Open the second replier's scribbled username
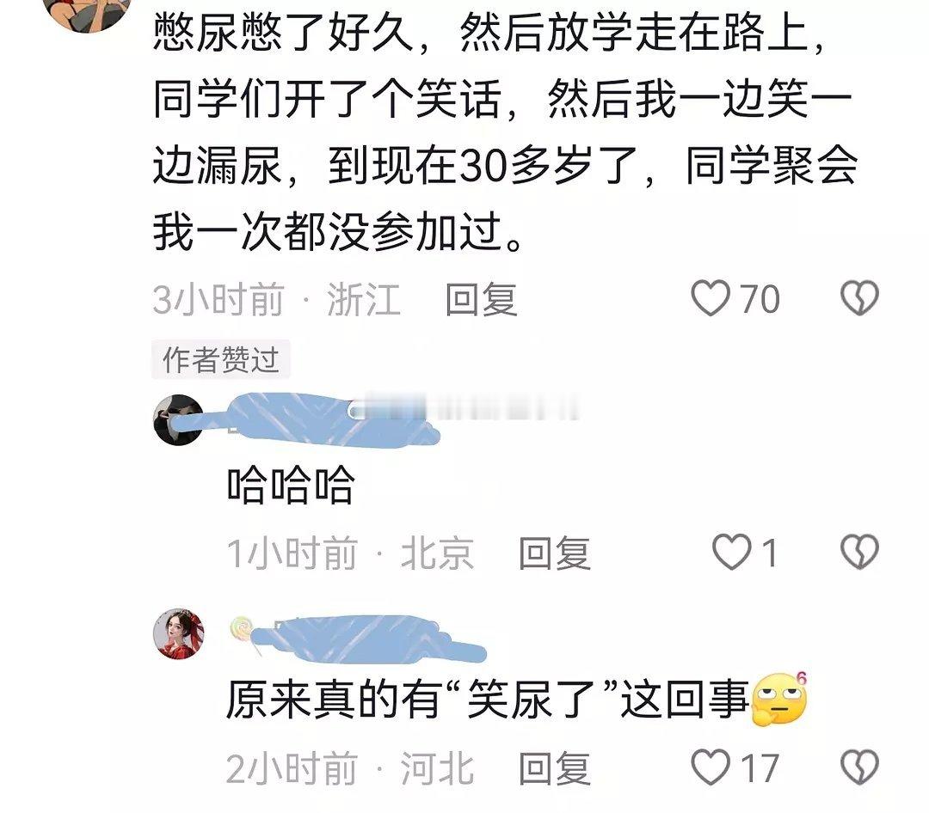 coord(367,639)
